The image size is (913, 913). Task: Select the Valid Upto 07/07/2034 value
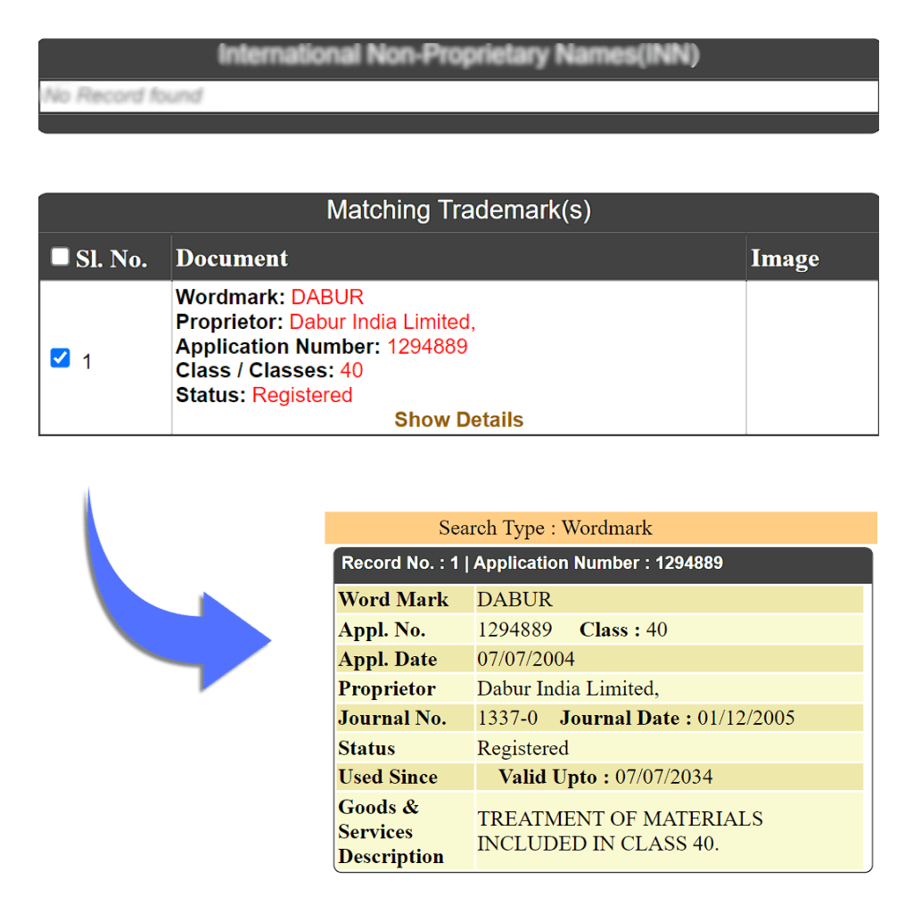point(663,777)
